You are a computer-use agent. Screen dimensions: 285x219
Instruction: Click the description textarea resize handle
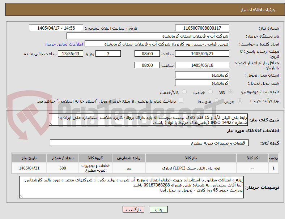[51, 124]
